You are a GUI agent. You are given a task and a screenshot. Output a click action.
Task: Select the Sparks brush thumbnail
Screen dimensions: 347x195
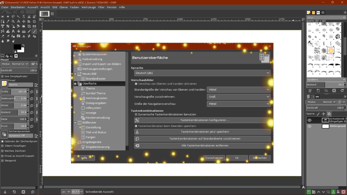(x=330, y=50)
